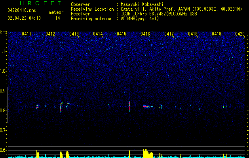249x158 pixels.
Task: Click the A504HB(yagi 4el) antenna text
Action: pyautogui.click(x=140, y=19)
